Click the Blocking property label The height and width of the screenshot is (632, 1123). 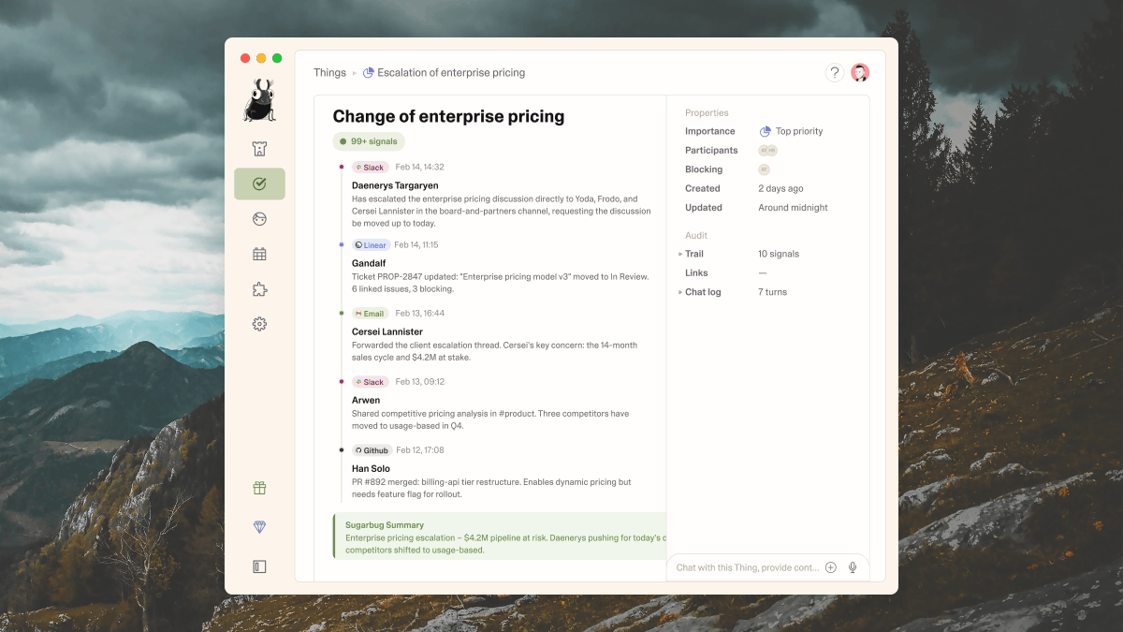tap(704, 169)
